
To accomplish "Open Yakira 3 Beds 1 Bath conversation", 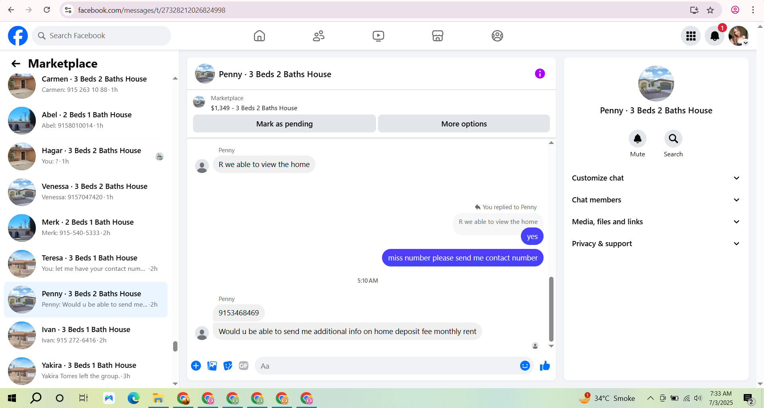I will click(x=86, y=371).
